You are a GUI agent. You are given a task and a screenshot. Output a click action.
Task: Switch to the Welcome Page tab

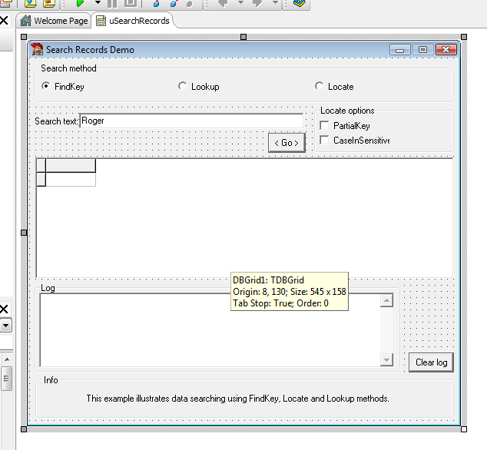coord(54,21)
